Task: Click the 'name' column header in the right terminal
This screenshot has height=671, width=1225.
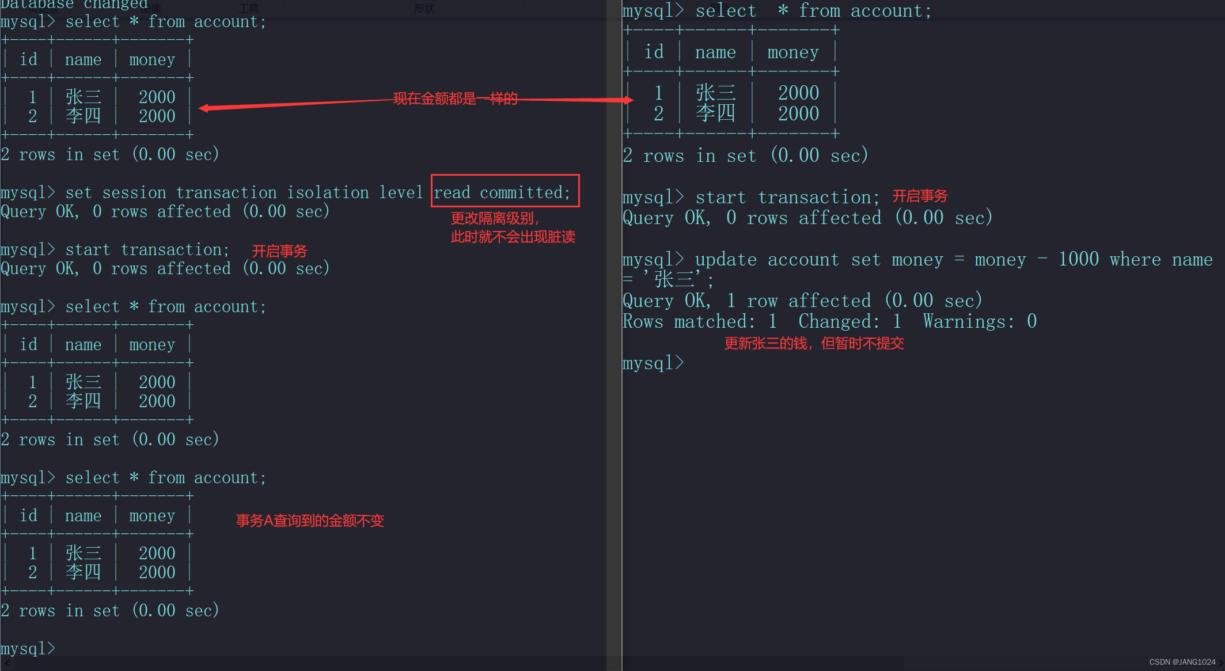Action: coord(715,52)
